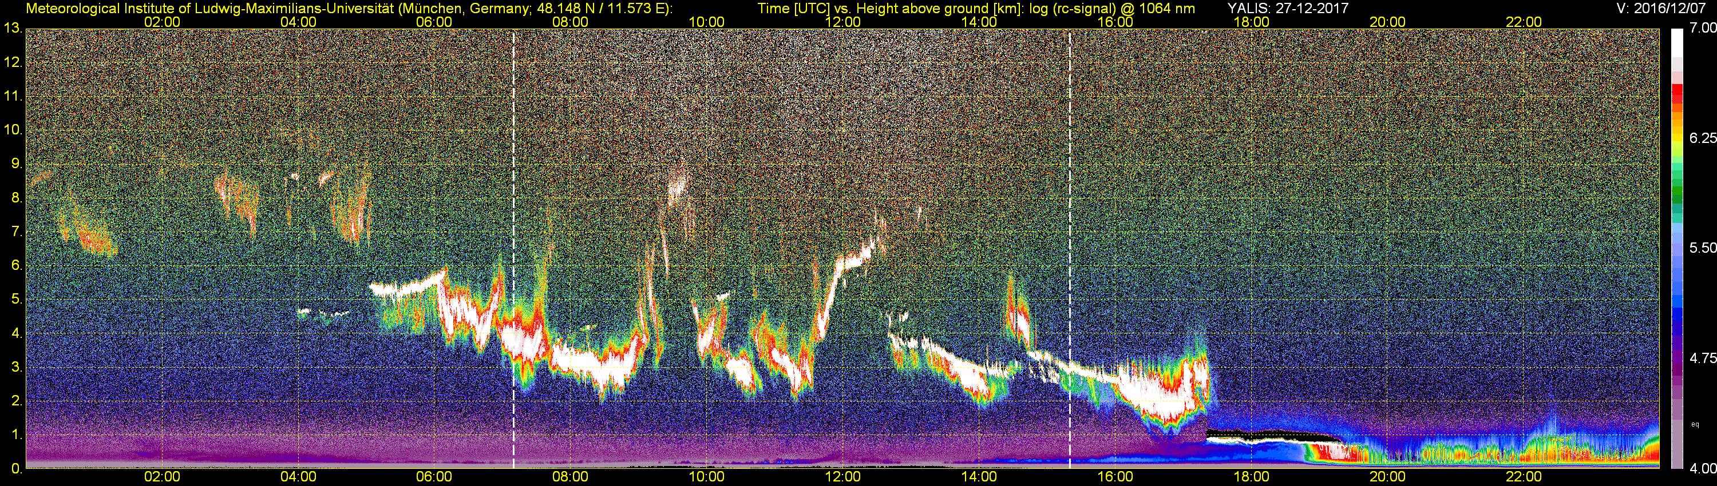Viewport: 1717px width, 486px height.
Task: Click the 5. height axis label
Action: (x=17, y=300)
